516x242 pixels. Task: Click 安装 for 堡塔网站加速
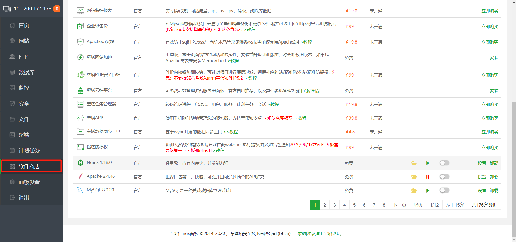tap(494, 58)
